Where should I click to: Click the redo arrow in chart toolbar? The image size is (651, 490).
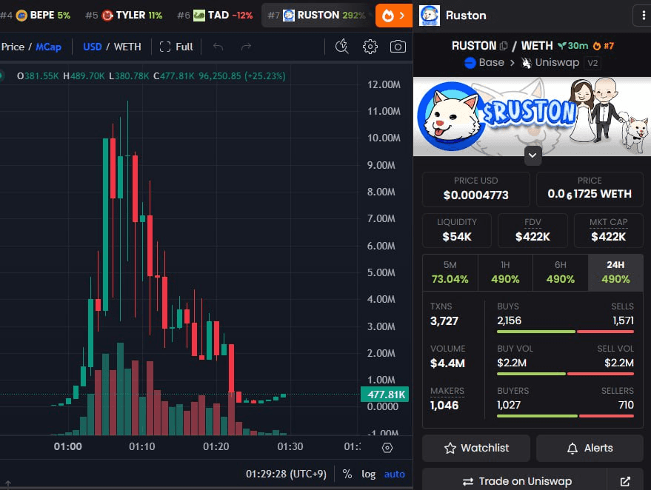pyautogui.click(x=246, y=47)
